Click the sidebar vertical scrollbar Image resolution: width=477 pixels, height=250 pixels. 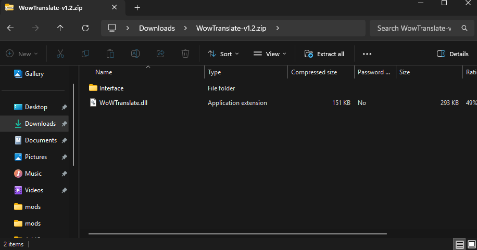(x=73, y=125)
